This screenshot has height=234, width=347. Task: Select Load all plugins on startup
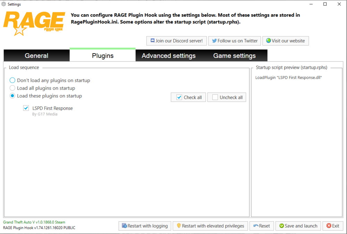[x=12, y=88]
